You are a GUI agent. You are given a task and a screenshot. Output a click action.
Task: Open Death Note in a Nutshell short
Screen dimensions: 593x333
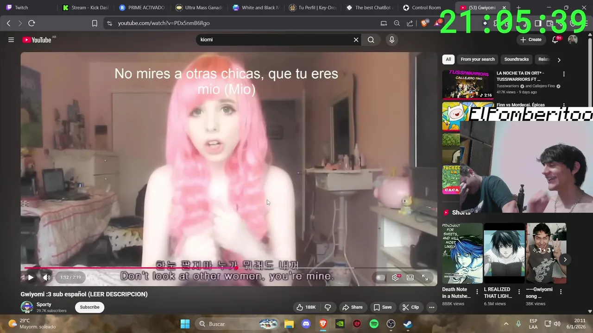[x=462, y=253]
